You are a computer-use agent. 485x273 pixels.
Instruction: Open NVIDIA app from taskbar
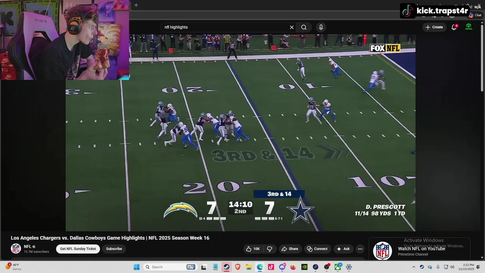(x=304, y=267)
